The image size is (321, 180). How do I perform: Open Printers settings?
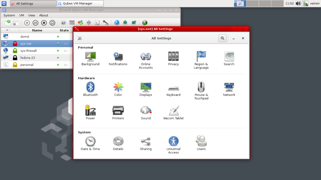pyautogui.click(x=118, y=112)
